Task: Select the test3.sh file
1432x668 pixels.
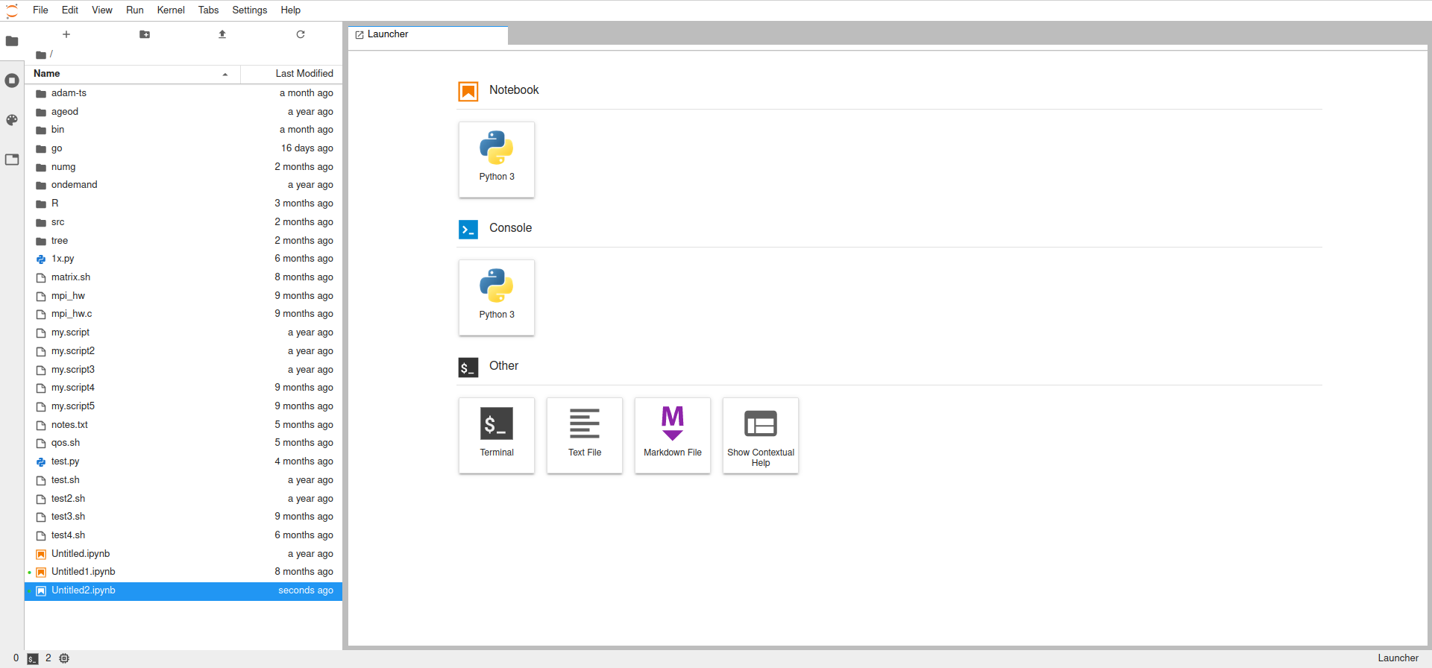Action: [x=183, y=517]
